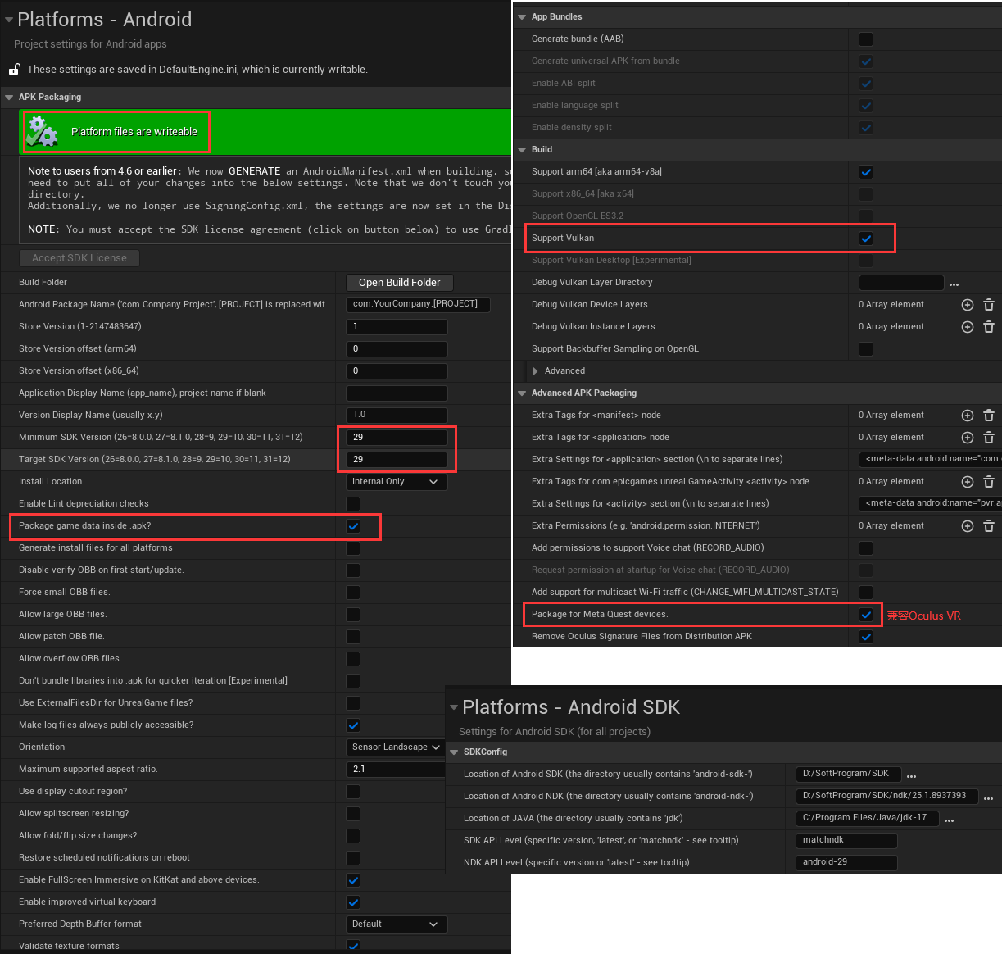The image size is (1002, 954).
Task: Enable Generate install files for all platforms
Action: (353, 548)
